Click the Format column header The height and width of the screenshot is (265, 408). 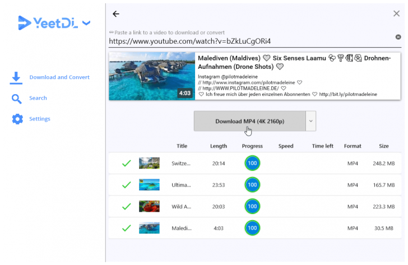[x=353, y=146]
